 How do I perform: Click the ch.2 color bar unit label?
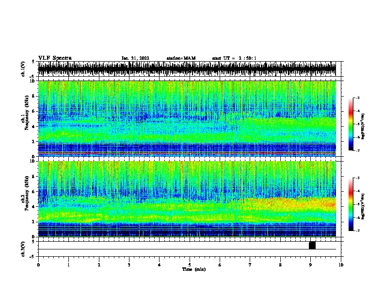tap(363, 207)
